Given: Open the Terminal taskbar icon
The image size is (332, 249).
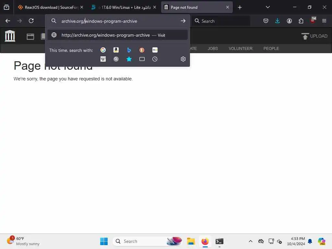Looking at the screenshot, I should (219, 241).
